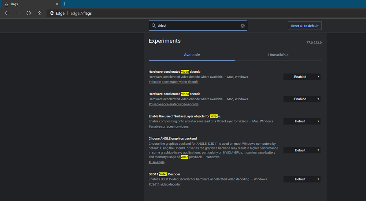Click version number 77.0.223.0
The width and height of the screenshot is (366, 201).
coord(314,43)
